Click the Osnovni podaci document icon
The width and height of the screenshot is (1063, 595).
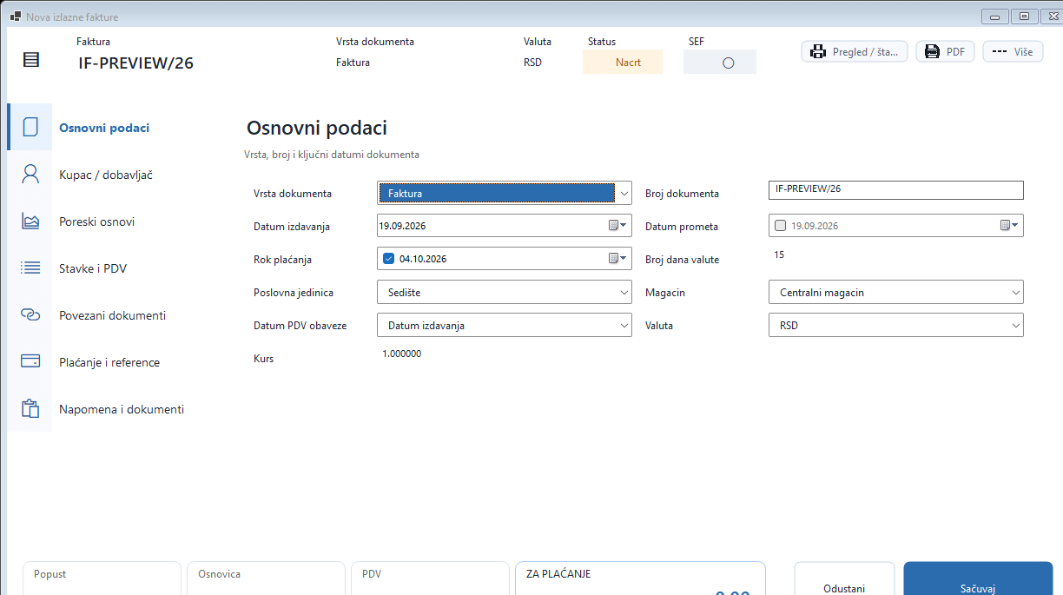pyautogui.click(x=30, y=128)
